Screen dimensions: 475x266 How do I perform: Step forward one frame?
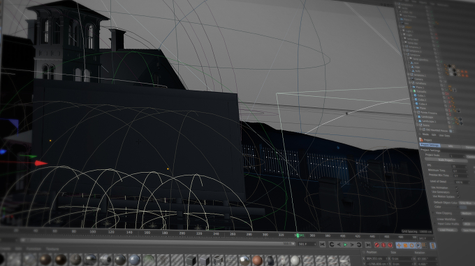pyautogui.click(x=352, y=245)
